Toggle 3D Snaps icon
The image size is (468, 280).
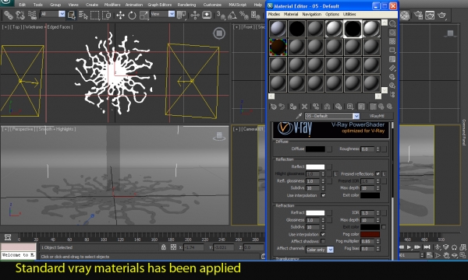coord(221,15)
